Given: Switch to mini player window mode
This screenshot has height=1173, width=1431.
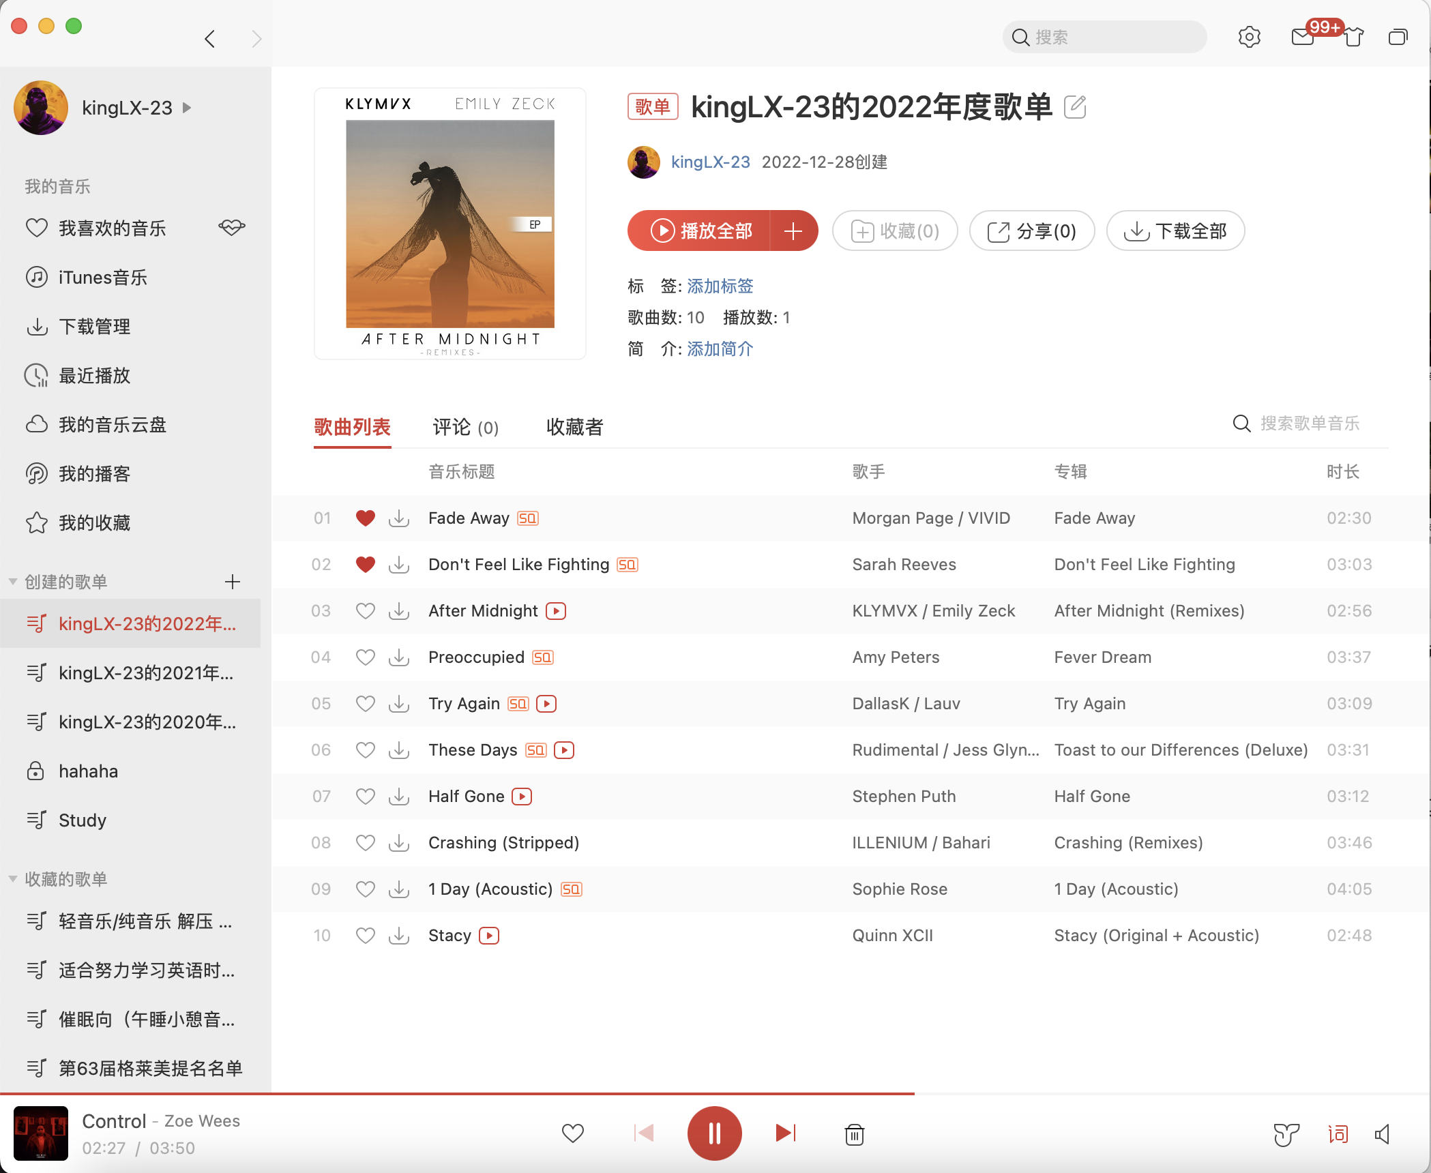Looking at the screenshot, I should [x=1398, y=37].
